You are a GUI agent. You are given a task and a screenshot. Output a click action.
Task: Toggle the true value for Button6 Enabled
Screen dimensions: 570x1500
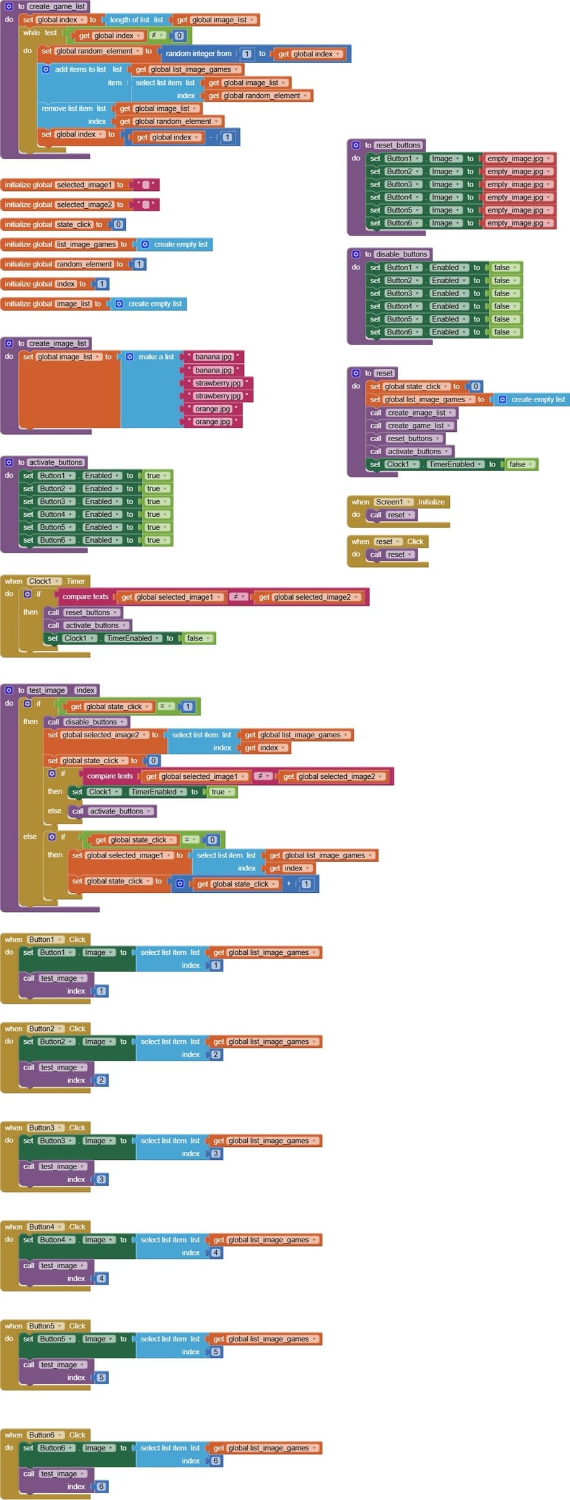point(157,540)
